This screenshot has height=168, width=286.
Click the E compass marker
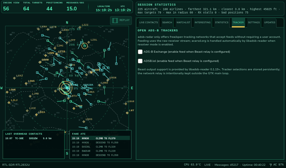(x=132, y=88)
